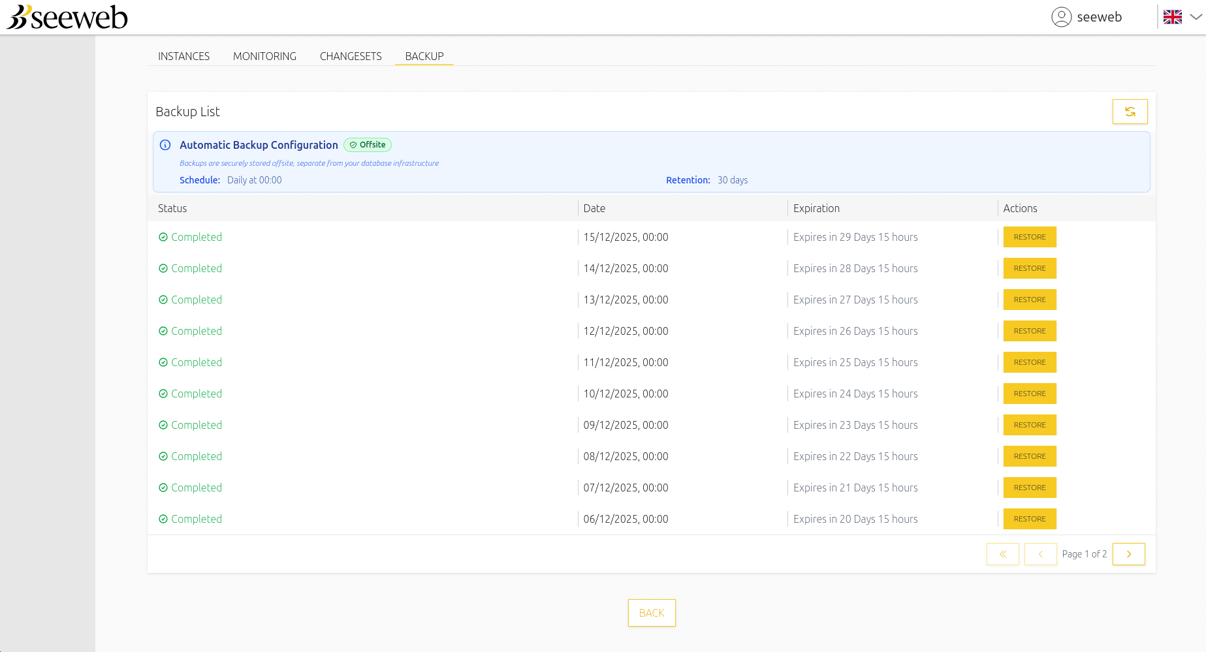Screen dimensions: 1206x652
Task: Expand the language selector chevron
Action: tap(1196, 17)
